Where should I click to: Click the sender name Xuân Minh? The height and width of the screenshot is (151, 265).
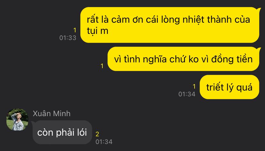tap(52, 114)
